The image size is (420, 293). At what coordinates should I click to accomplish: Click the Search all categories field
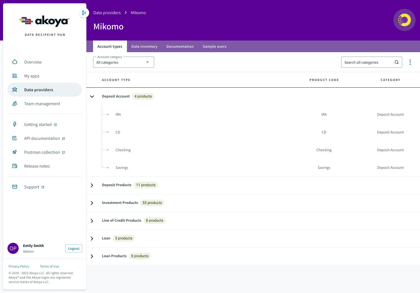tap(371, 62)
